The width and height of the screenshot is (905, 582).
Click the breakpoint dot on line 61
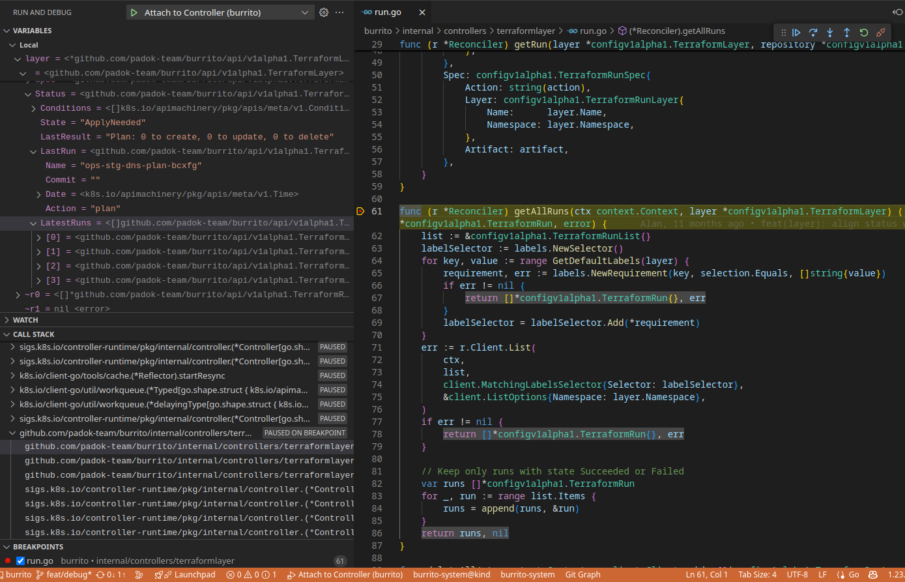click(x=360, y=211)
